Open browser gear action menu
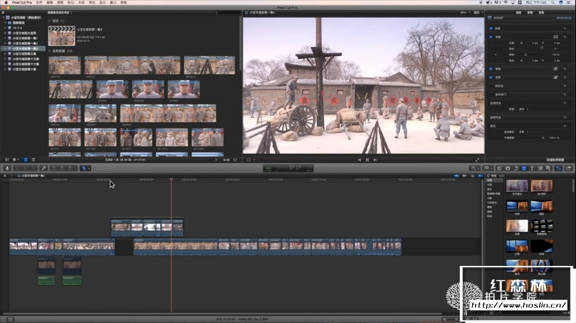576x323 pixels. (15, 160)
